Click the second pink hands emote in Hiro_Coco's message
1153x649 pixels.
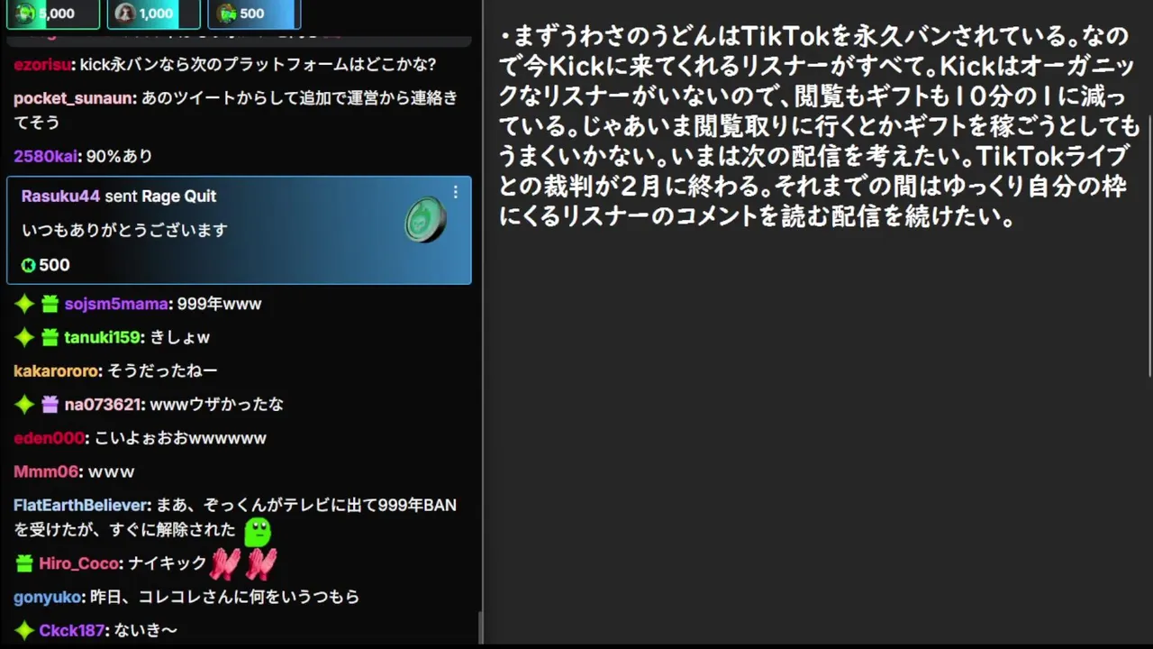[261, 563]
